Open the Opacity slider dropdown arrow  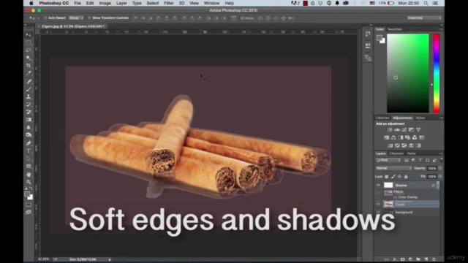pyautogui.click(x=440, y=169)
